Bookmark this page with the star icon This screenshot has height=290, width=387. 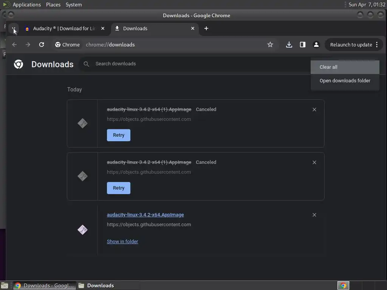(270, 45)
